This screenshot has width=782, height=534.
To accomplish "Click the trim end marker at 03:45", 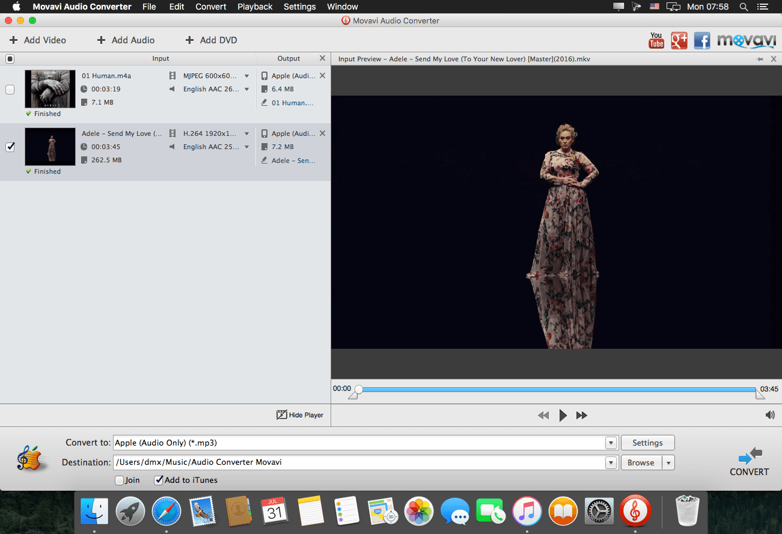I will (760, 394).
